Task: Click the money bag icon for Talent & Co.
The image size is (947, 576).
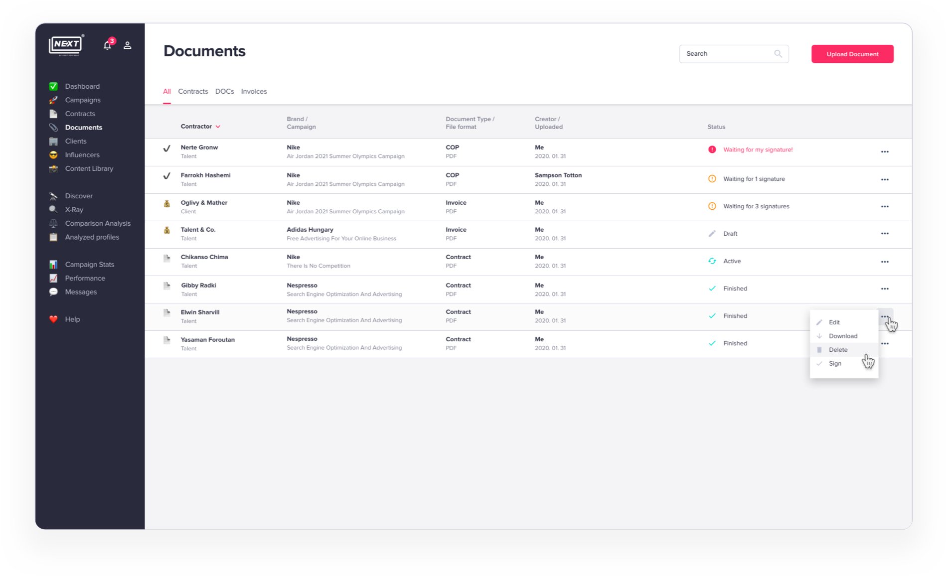Action: 167,230
